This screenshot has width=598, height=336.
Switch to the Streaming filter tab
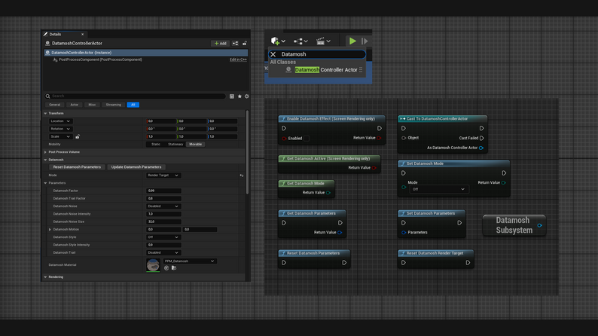click(x=114, y=105)
